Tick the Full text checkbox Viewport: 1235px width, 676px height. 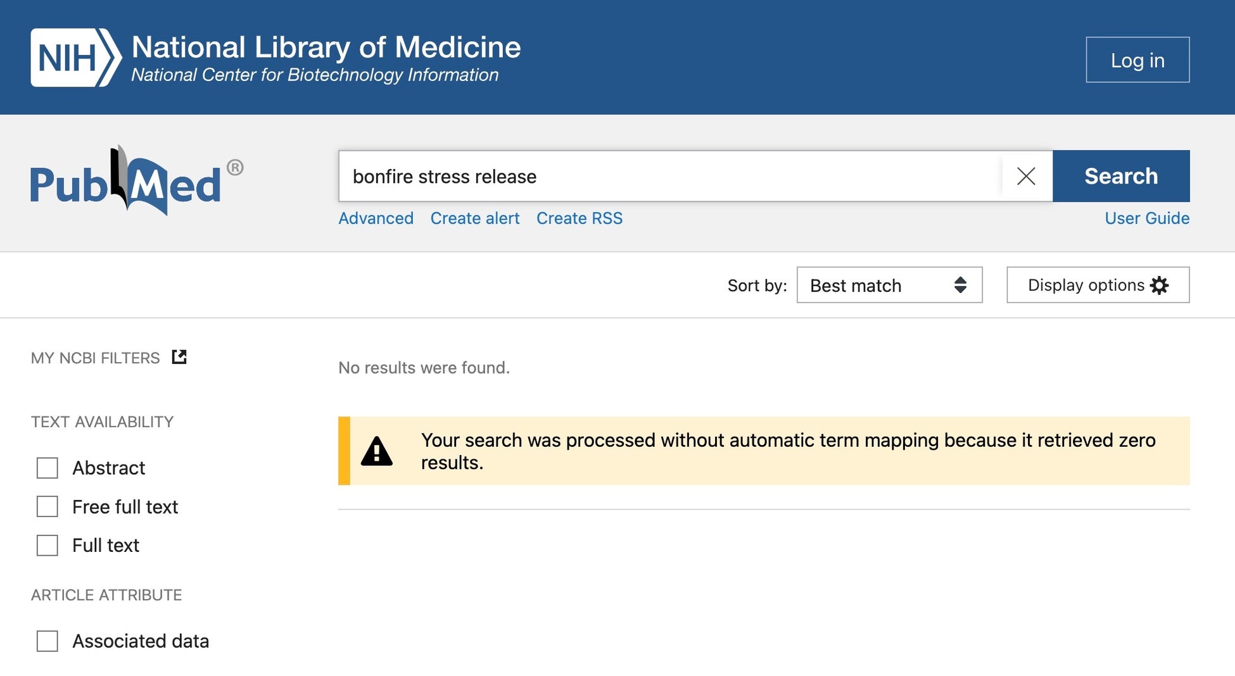click(47, 545)
